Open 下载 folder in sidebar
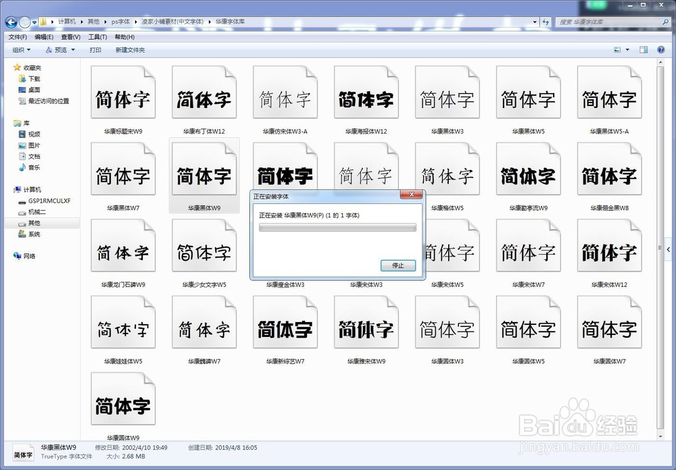Viewport: 676px width, 470px height. tap(34, 79)
